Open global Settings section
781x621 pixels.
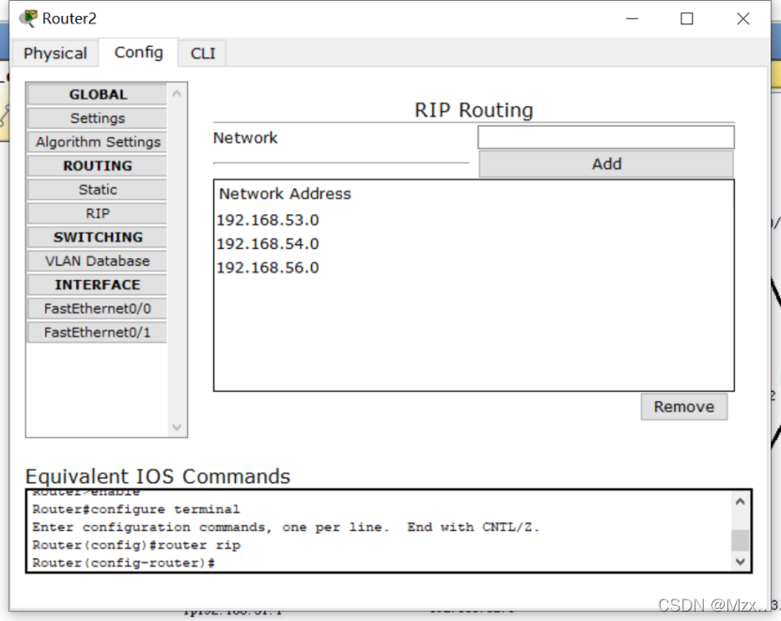pyautogui.click(x=98, y=118)
